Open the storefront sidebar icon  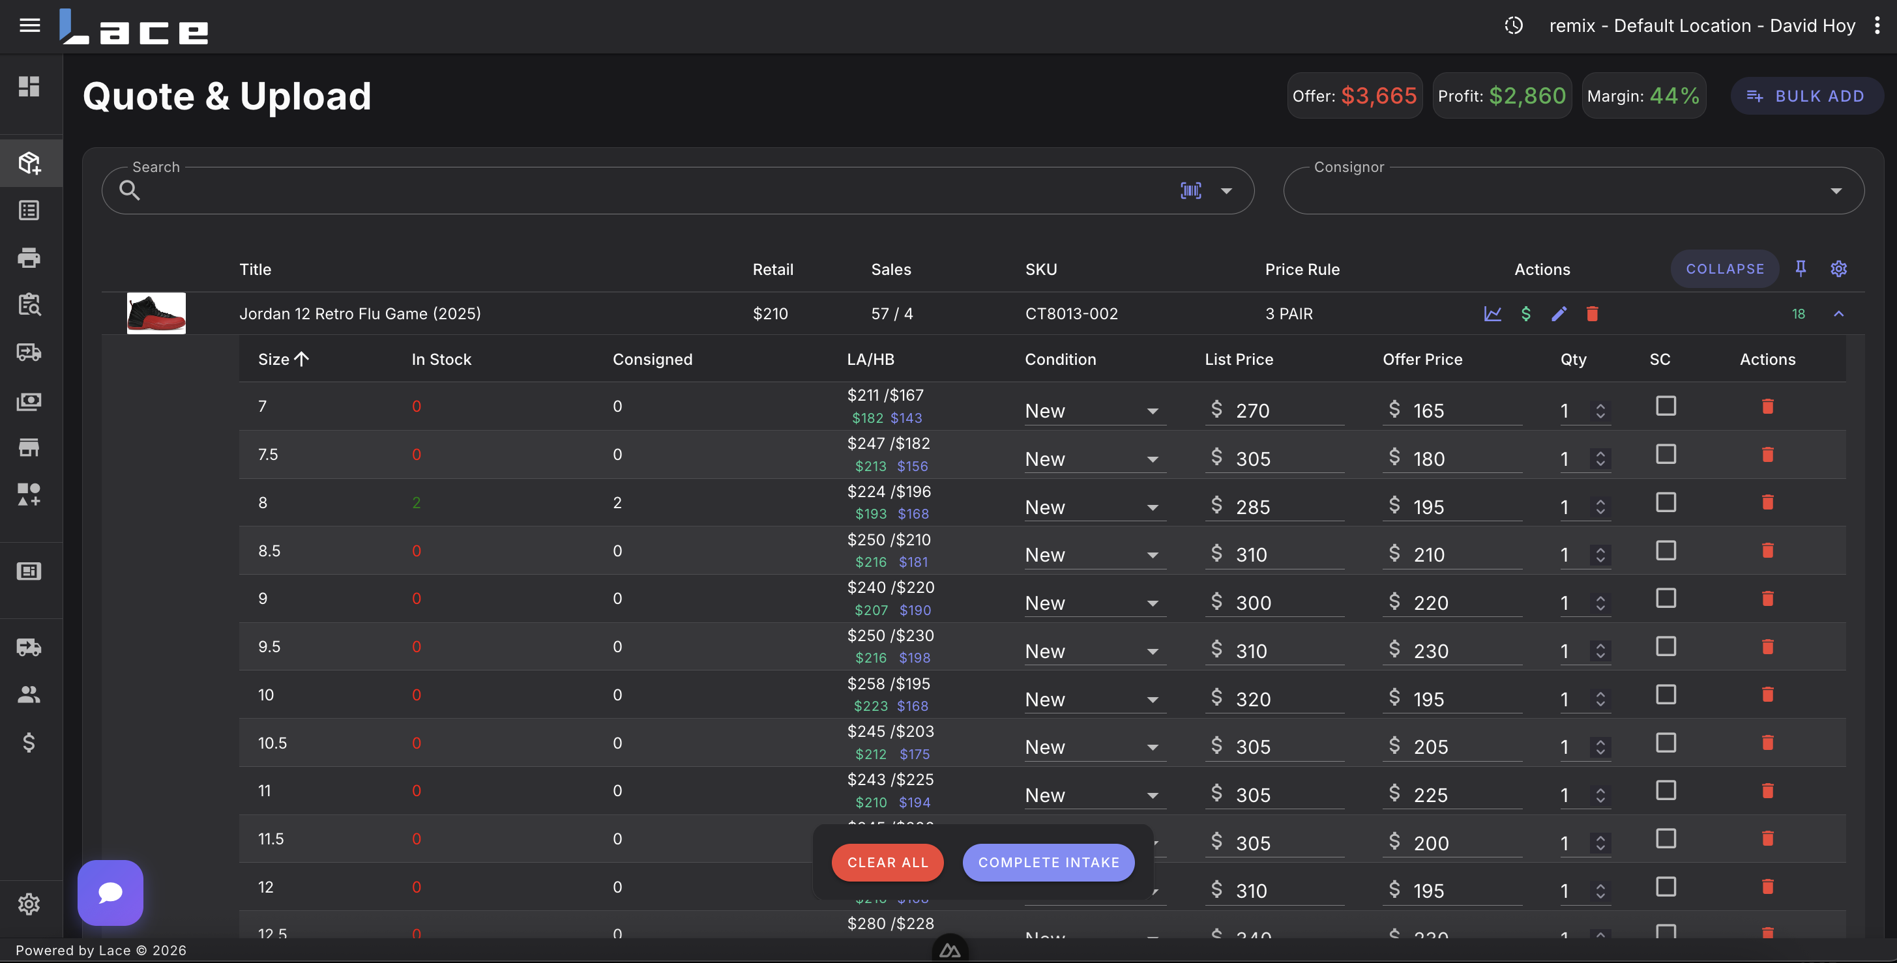click(29, 448)
